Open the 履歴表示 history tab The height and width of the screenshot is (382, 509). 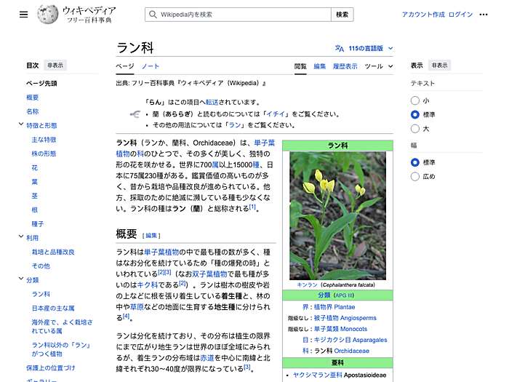(x=345, y=66)
